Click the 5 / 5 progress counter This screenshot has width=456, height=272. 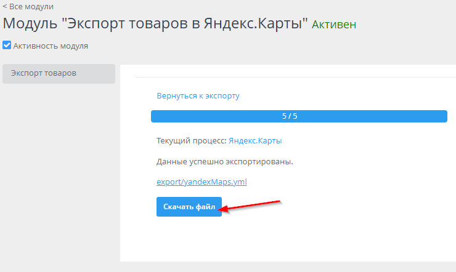click(x=290, y=116)
